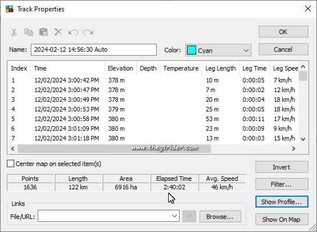The height and width of the screenshot is (232, 317).
Task: Click the cyan color swatch
Action: [x=191, y=50]
